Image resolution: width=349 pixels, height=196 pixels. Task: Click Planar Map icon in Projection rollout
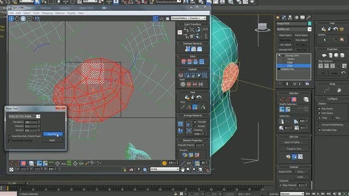point(324,55)
